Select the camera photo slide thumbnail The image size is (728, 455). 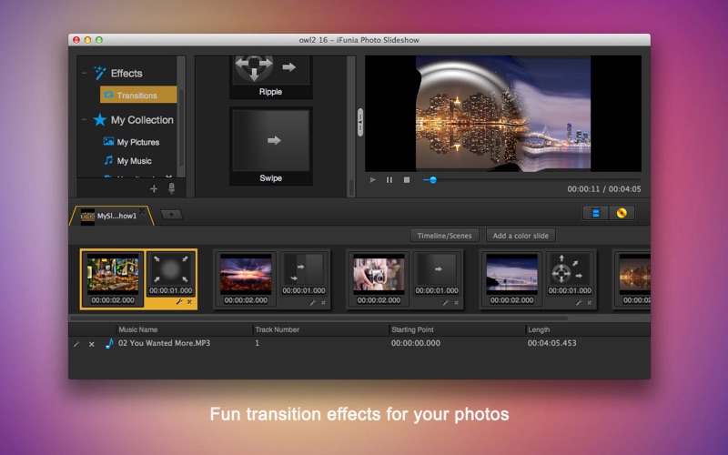point(379,275)
